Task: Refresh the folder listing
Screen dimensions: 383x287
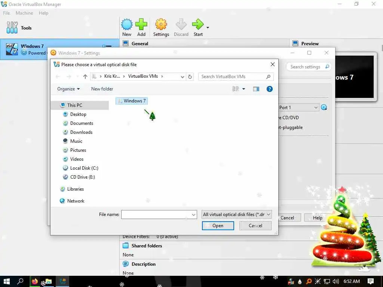Action: pos(190,77)
